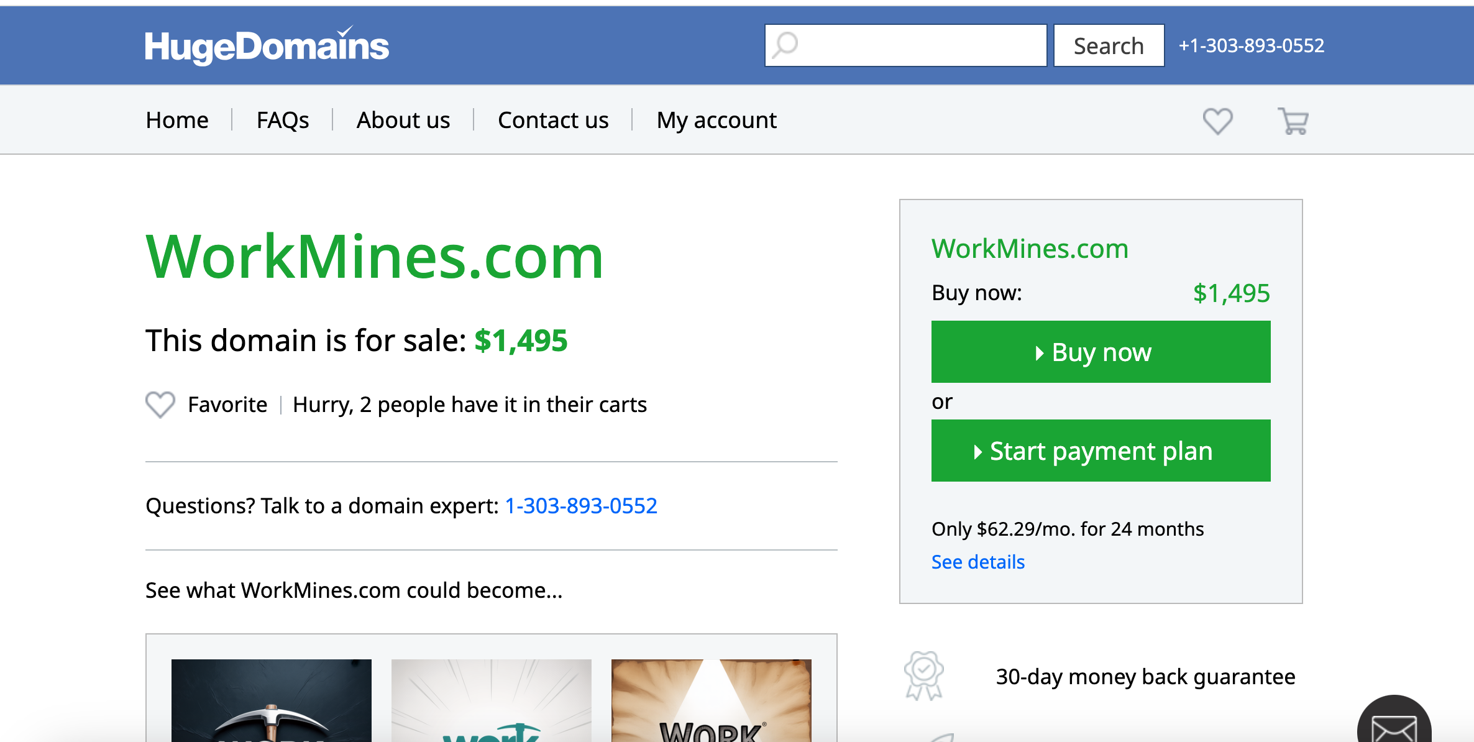Viewport: 1474px width, 742px height.
Task: Click the heart icon beside Favorite
Action: click(x=160, y=405)
